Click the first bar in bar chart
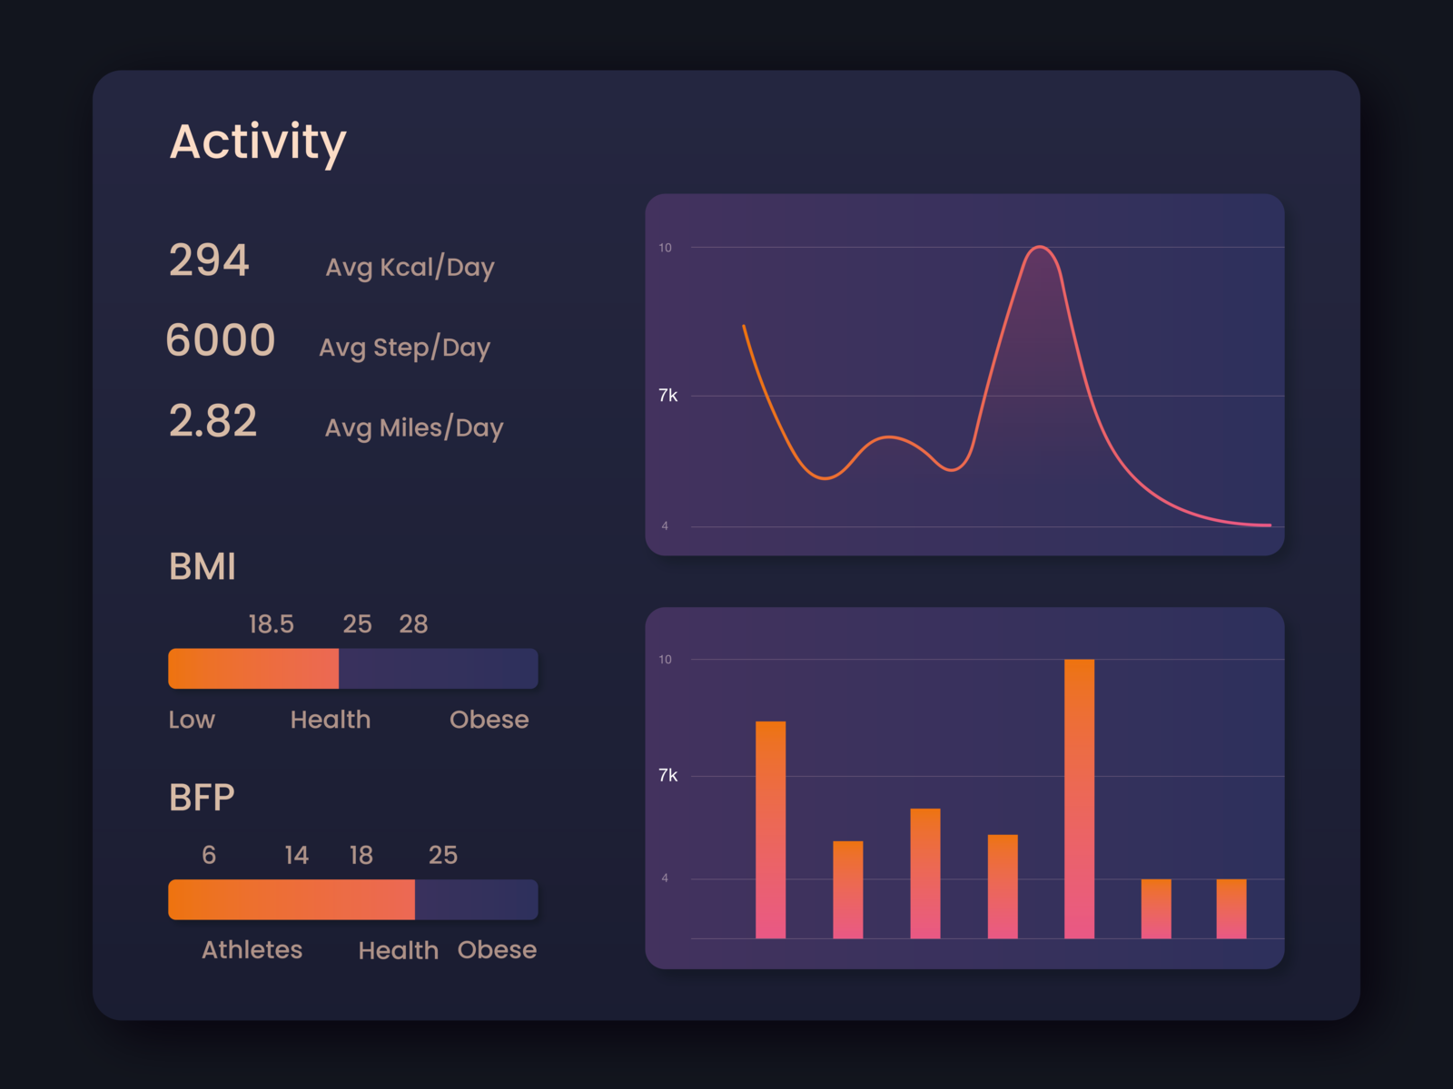This screenshot has height=1089, width=1453. [770, 829]
